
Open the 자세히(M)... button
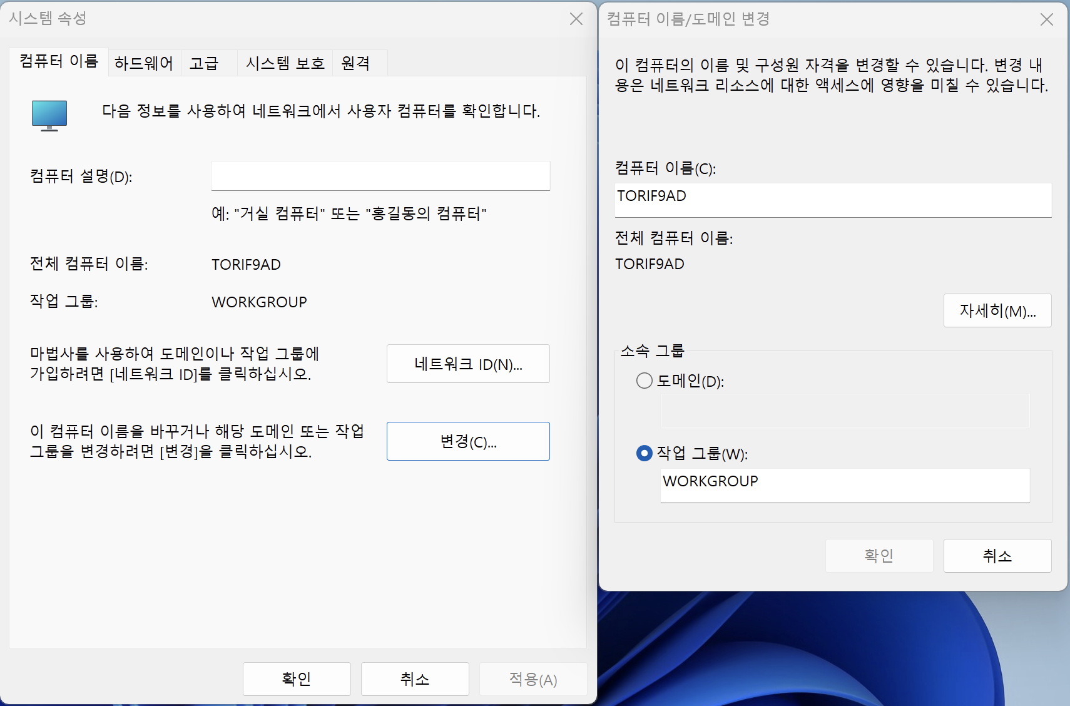point(997,310)
